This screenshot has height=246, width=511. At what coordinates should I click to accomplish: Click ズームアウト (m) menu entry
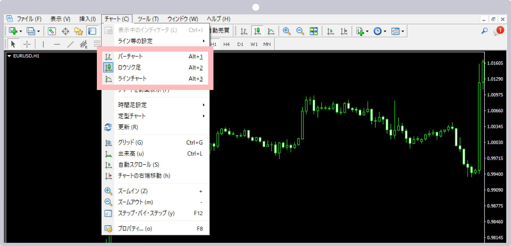click(155, 202)
